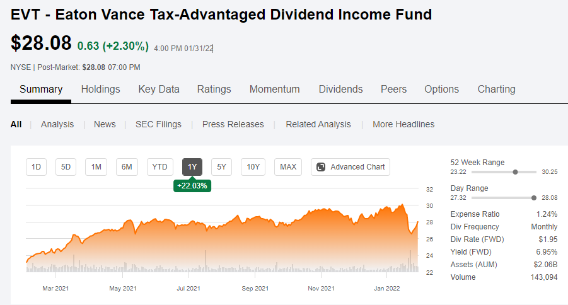Open the Summary tab
The height and width of the screenshot is (305, 568).
click(x=41, y=89)
